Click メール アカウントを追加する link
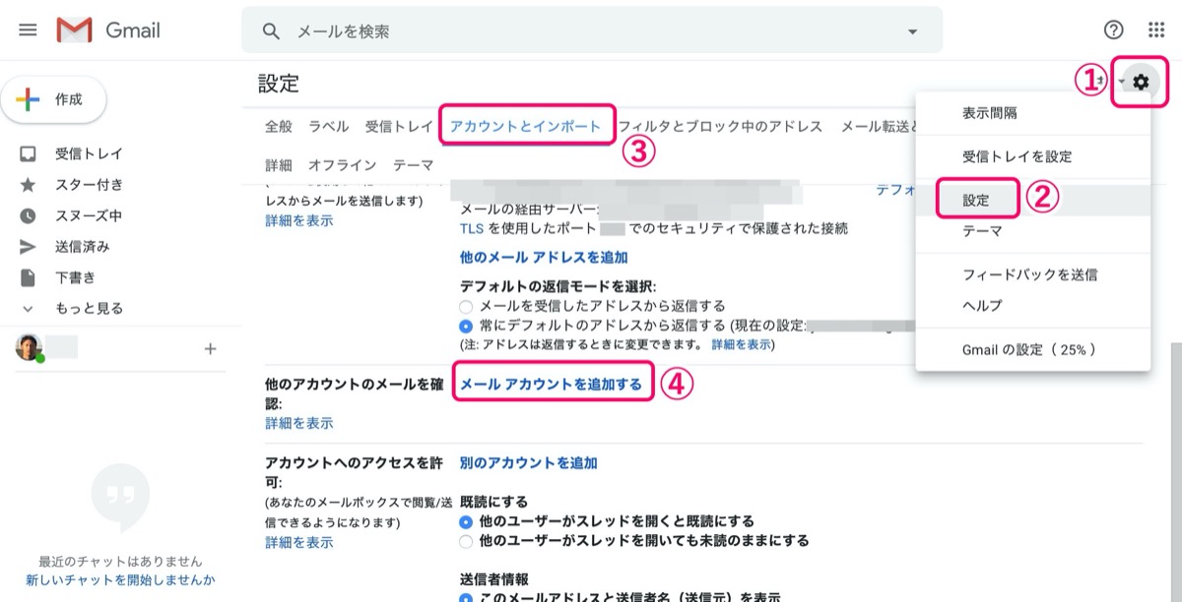 pyautogui.click(x=552, y=385)
